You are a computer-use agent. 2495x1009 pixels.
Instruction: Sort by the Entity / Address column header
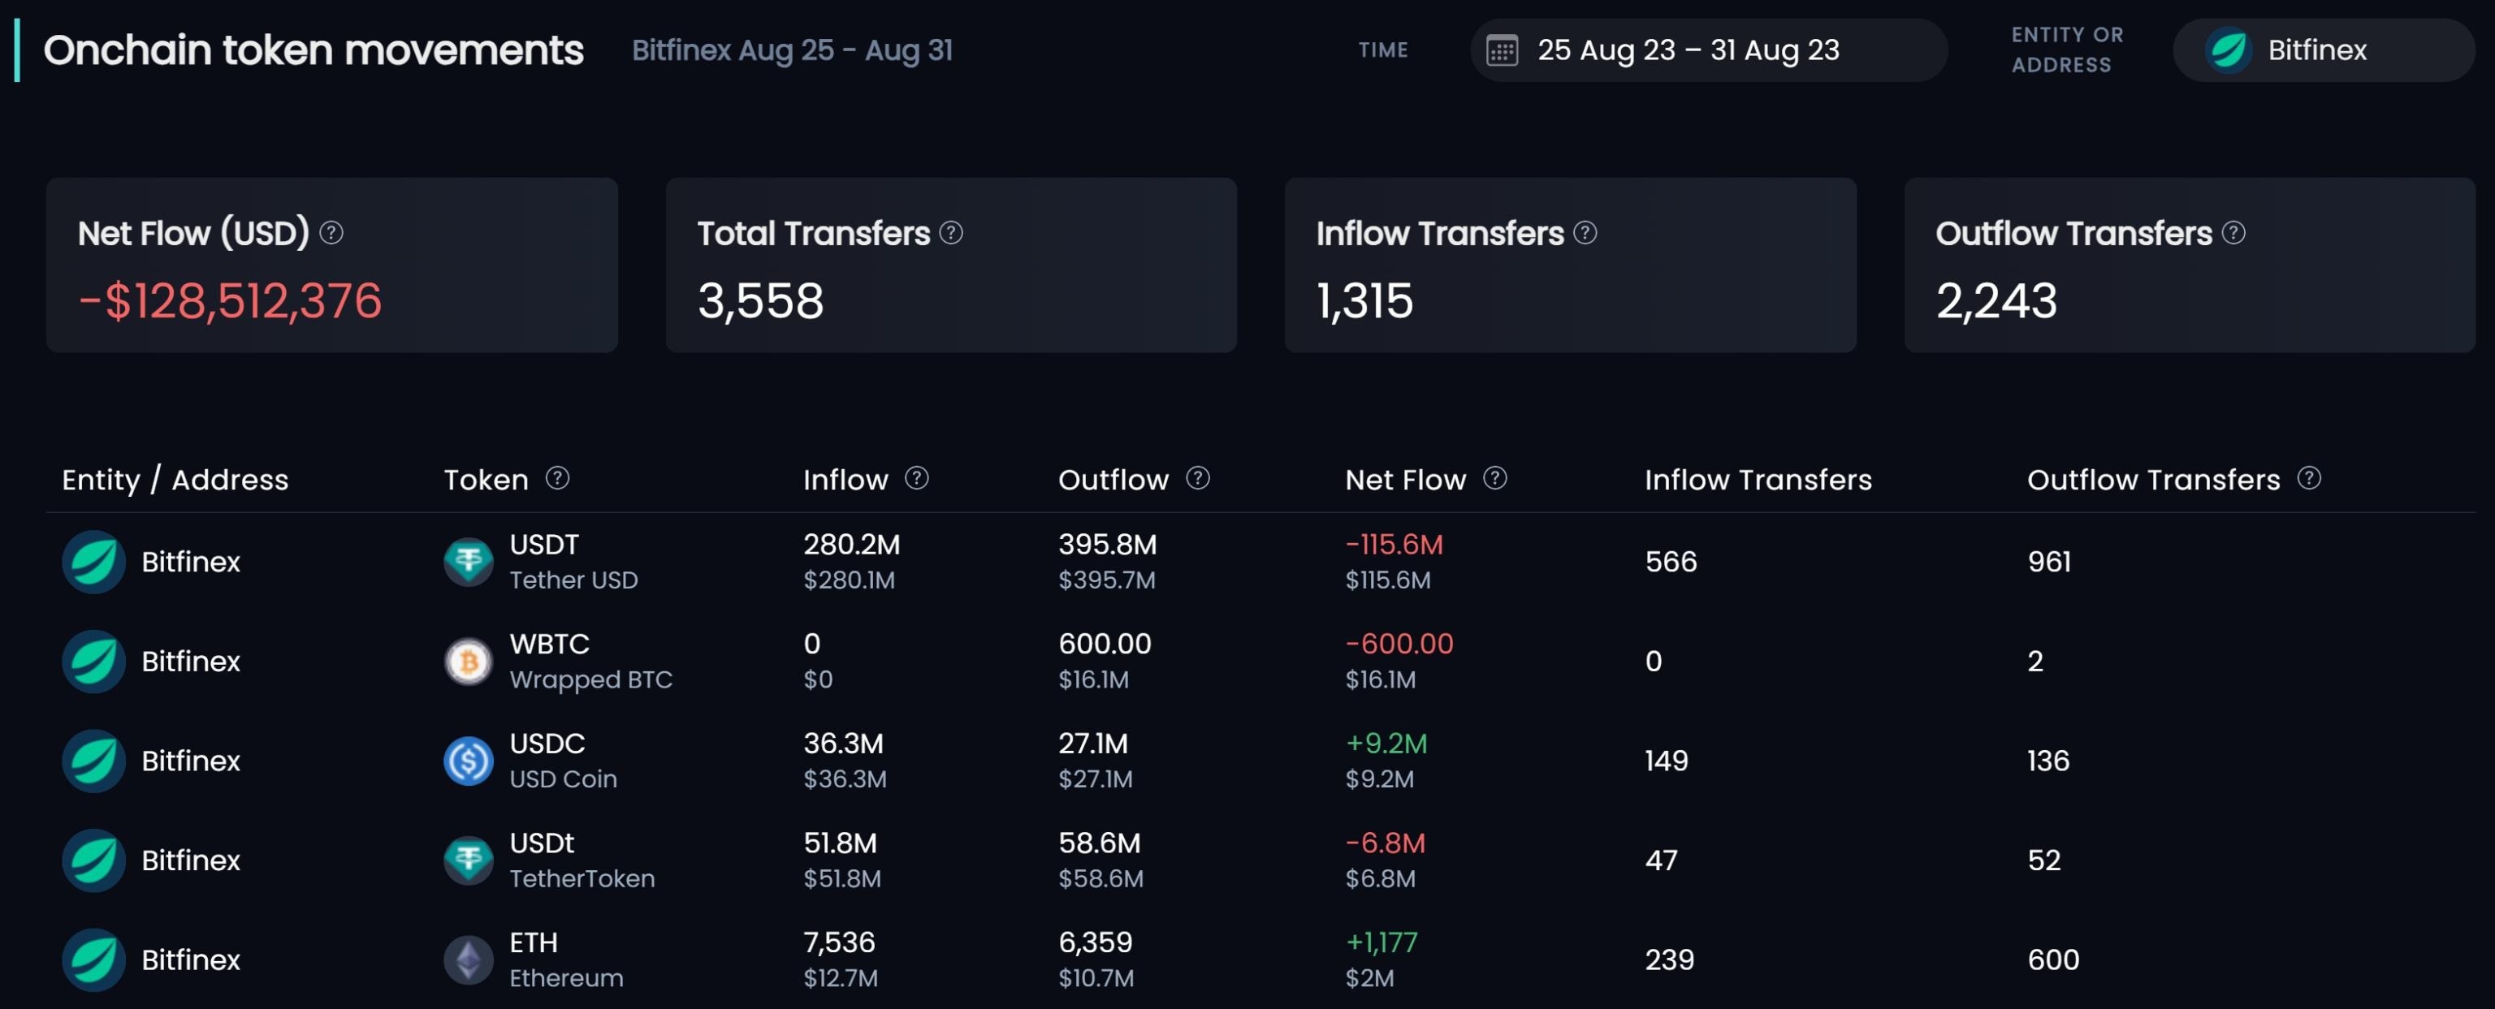pyautogui.click(x=175, y=479)
